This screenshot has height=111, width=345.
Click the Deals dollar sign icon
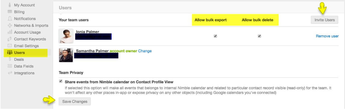click(10, 59)
